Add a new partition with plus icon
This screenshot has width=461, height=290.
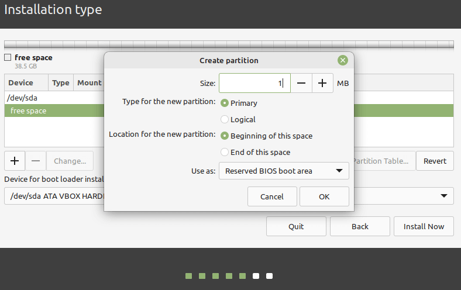(x=15, y=161)
